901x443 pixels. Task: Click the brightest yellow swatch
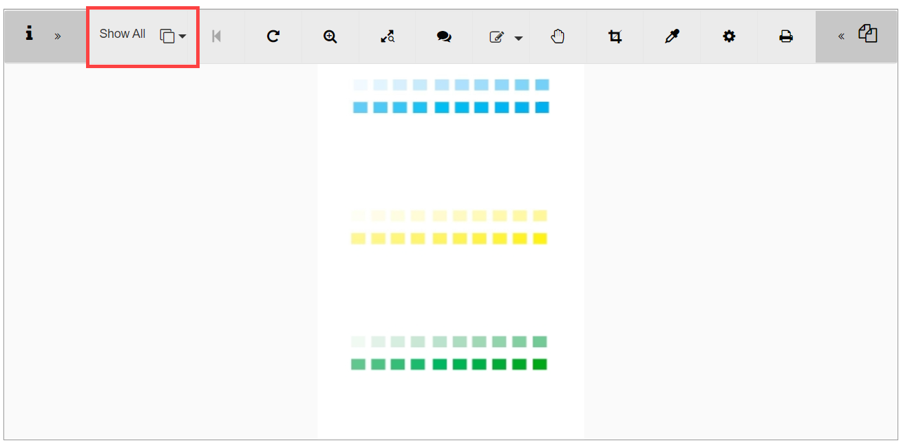tap(540, 239)
